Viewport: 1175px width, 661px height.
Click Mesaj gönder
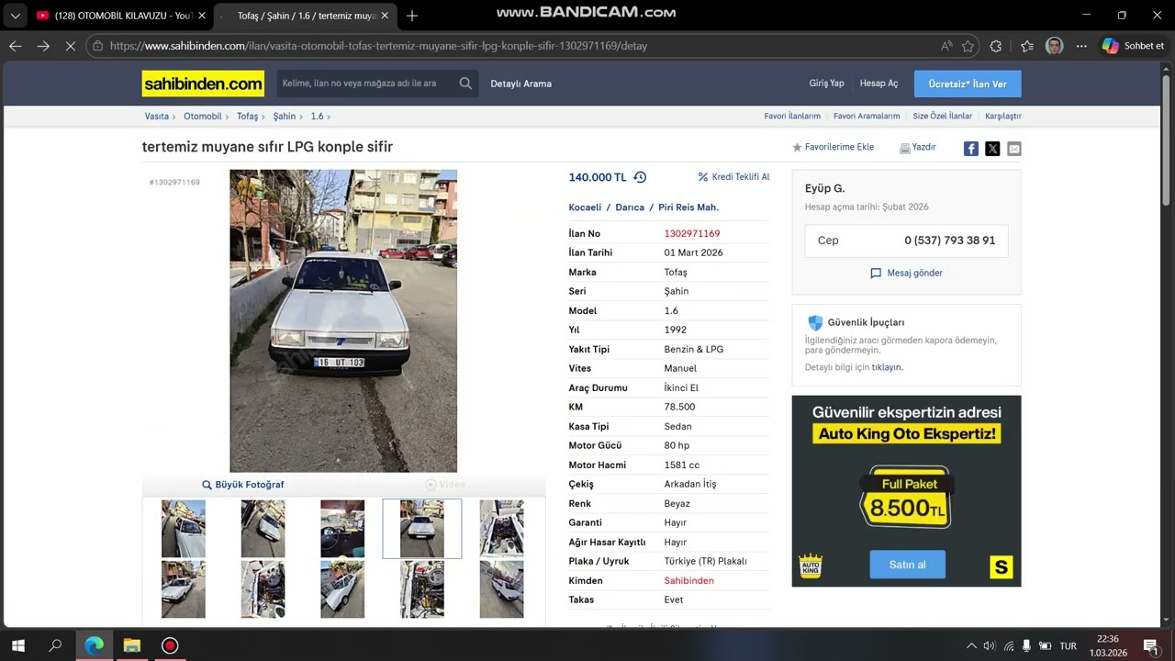click(x=906, y=273)
